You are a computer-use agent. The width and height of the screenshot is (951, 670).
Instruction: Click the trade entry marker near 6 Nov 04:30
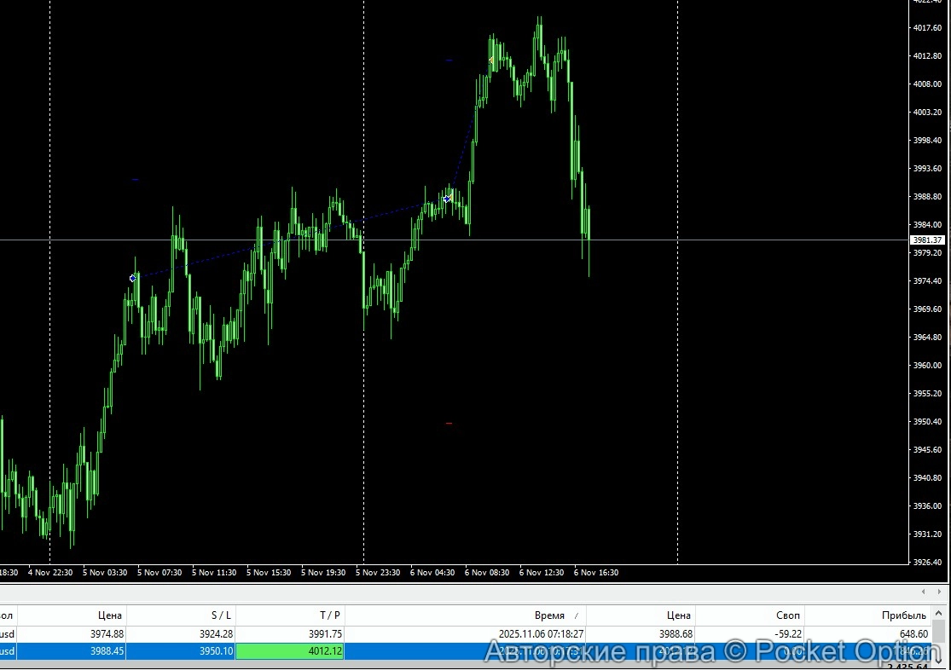point(445,198)
